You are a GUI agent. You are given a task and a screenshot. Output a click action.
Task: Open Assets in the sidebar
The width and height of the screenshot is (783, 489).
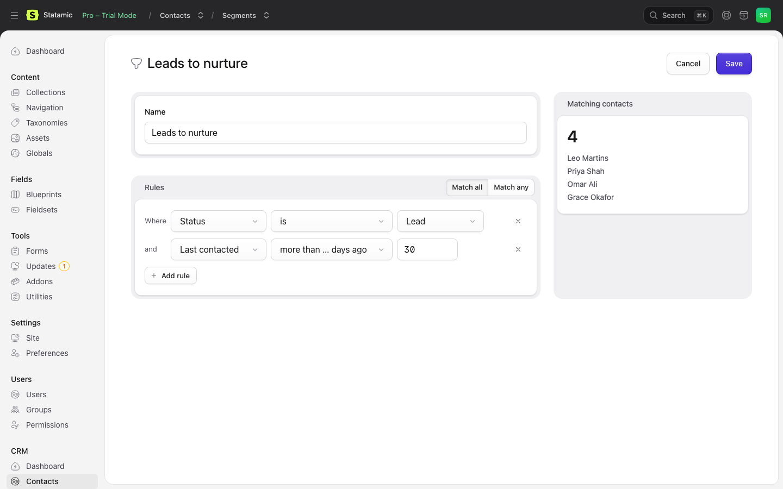(38, 138)
